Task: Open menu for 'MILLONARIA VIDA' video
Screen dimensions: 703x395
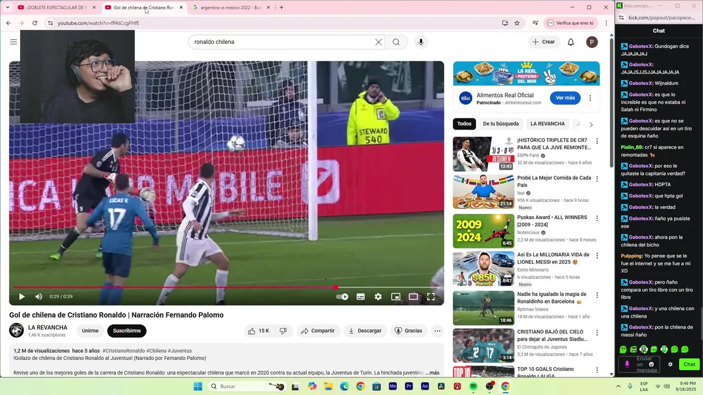Action: (x=597, y=256)
